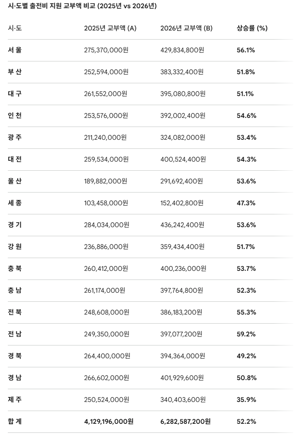
Task: Click the 대구 2026 amount 395,080,800원
Action: [x=183, y=94]
